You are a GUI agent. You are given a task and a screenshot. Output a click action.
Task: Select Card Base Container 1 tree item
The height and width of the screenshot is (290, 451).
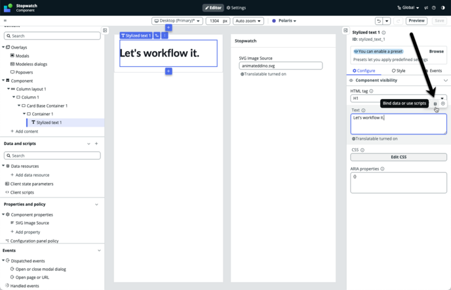click(x=45, y=106)
